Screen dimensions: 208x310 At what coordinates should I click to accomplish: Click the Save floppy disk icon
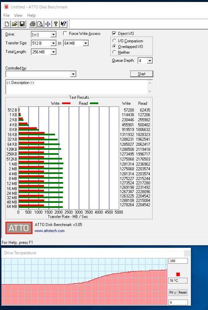22,24
